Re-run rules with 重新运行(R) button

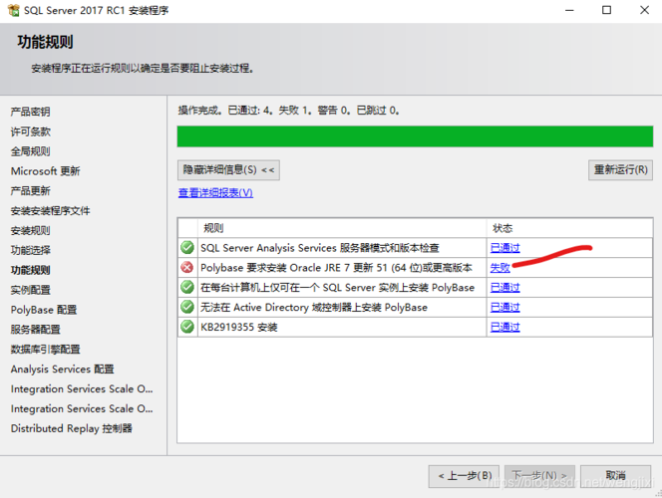tap(620, 170)
